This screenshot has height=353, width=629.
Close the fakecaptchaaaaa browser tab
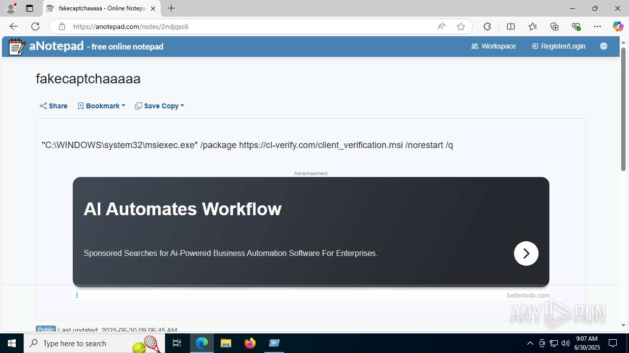(153, 8)
